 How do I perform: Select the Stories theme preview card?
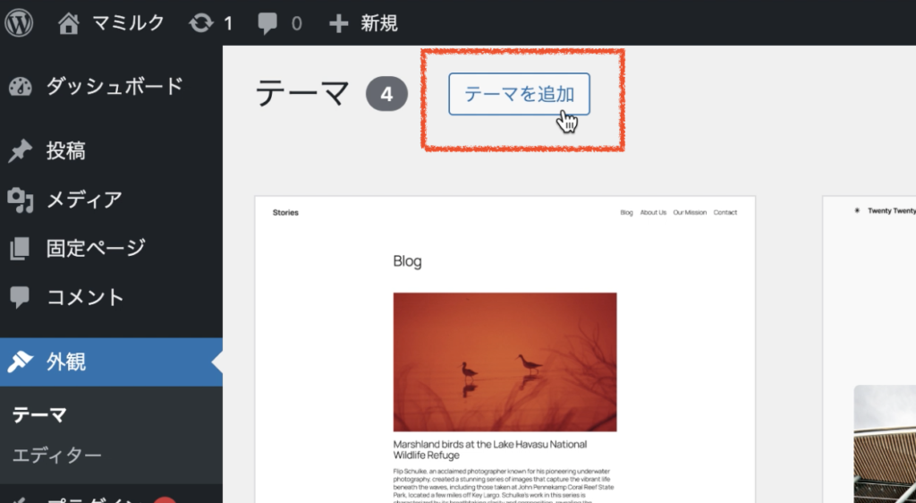click(x=505, y=349)
